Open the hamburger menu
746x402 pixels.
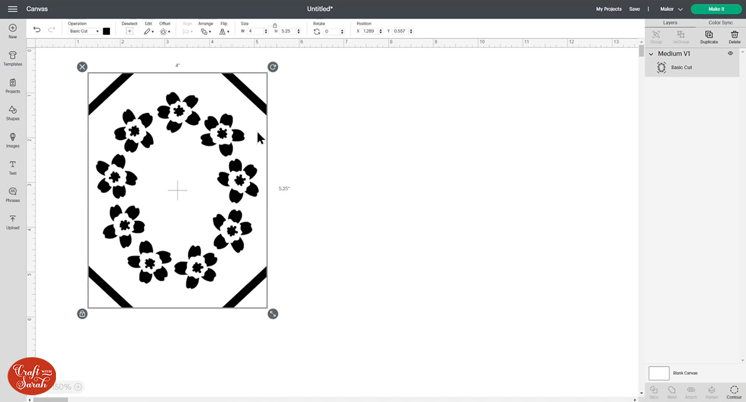12,9
